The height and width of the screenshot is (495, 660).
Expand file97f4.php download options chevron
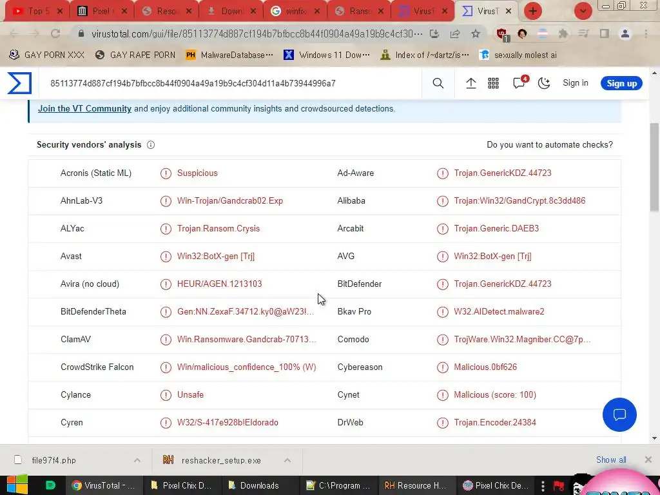tap(137, 460)
